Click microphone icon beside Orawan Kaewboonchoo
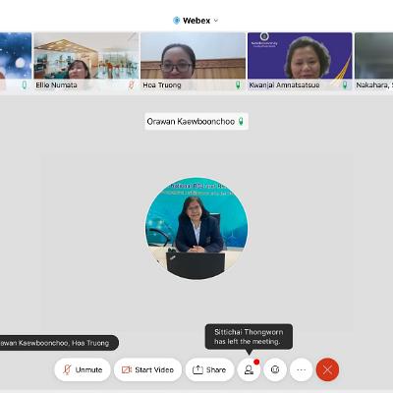This screenshot has height=393, width=393. coord(241,122)
